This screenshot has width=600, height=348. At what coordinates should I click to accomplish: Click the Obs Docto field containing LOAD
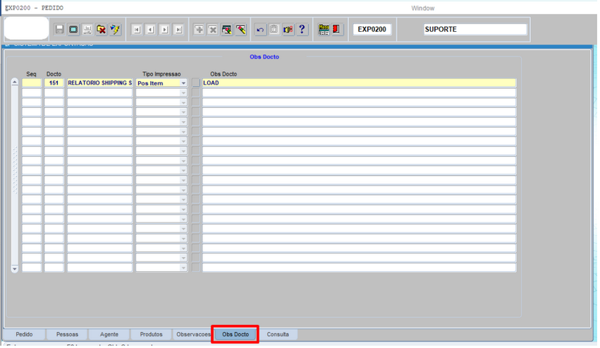[358, 83]
